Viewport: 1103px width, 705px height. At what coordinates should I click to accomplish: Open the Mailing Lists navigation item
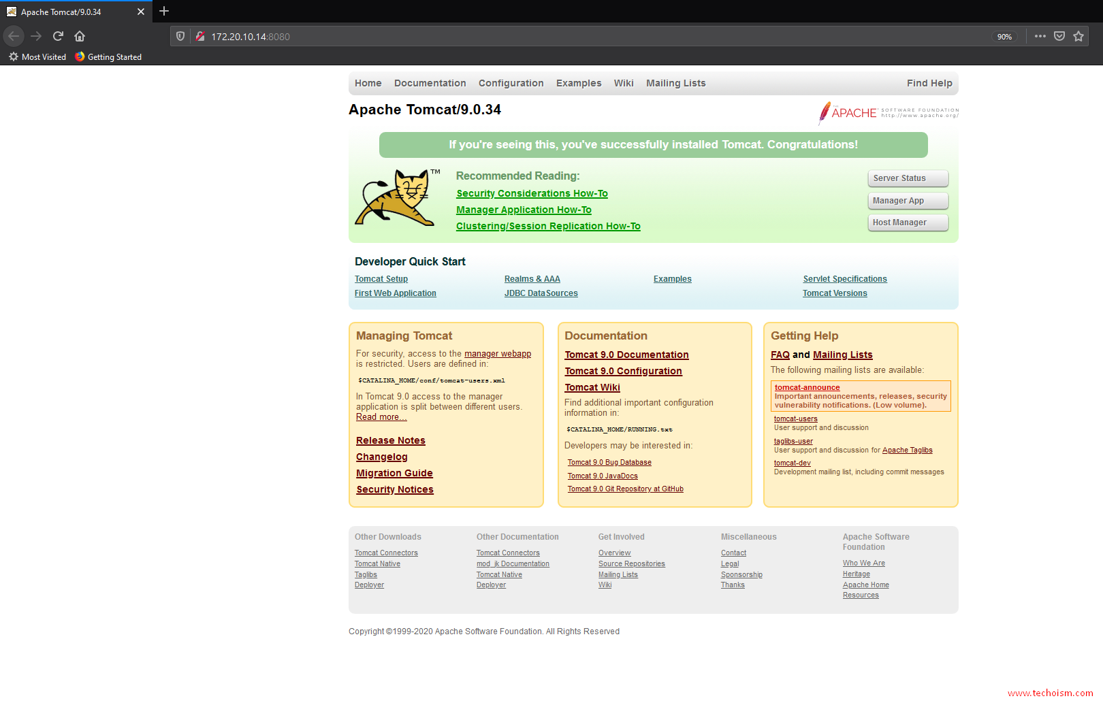coord(676,83)
